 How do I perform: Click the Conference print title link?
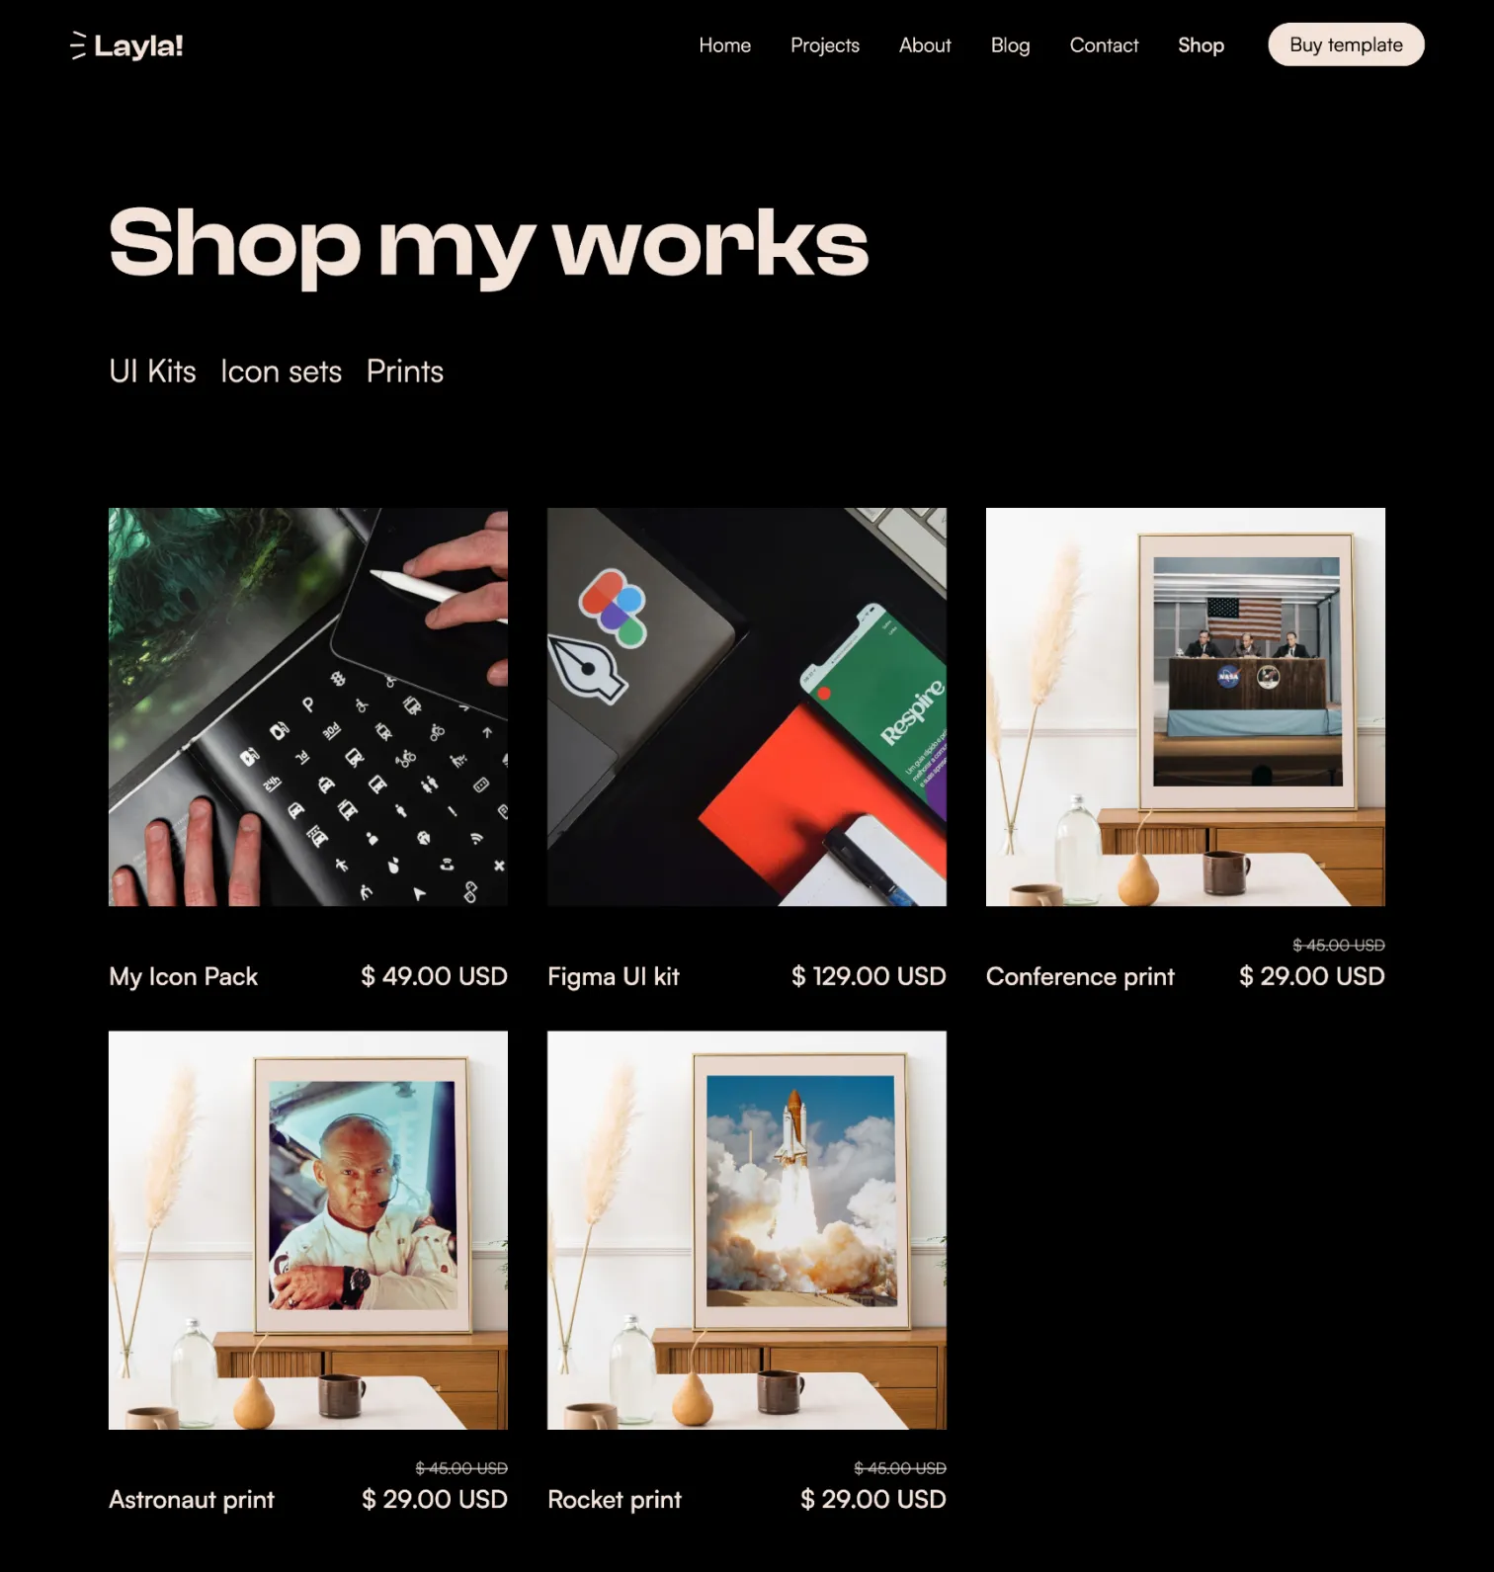click(x=1080, y=977)
